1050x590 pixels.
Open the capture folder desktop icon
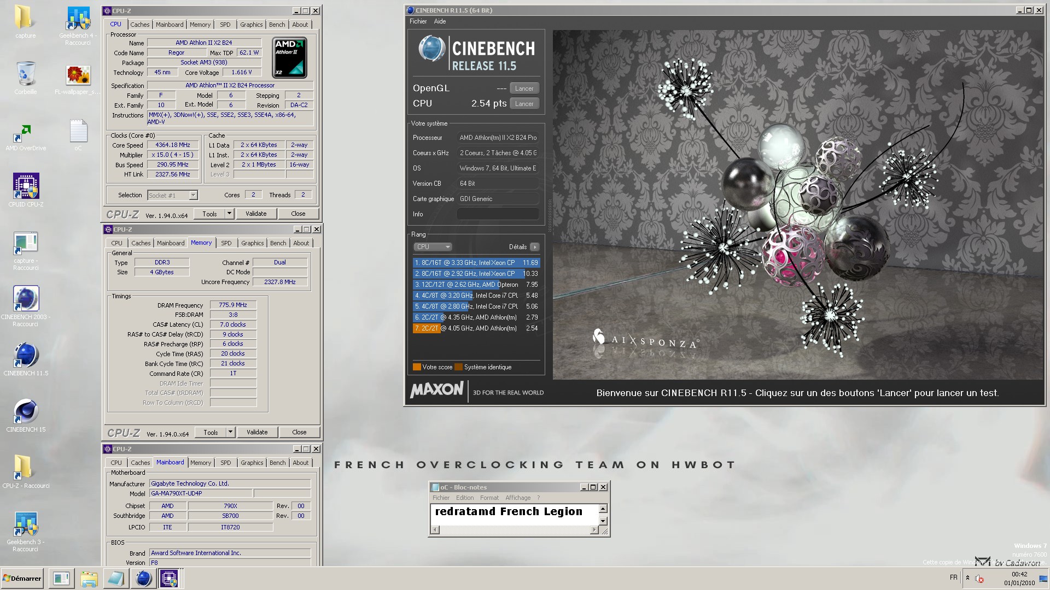tap(25, 22)
